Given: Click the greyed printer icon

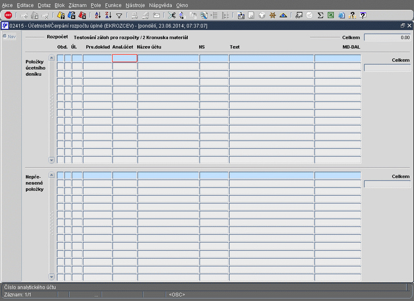Looking at the screenshot, I should [x=135, y=16].
